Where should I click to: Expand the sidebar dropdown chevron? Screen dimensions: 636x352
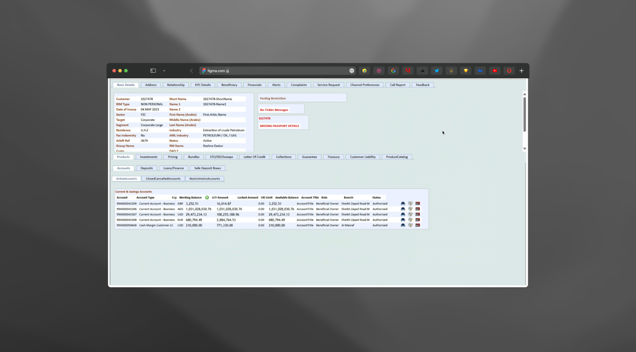(x=164, y=71)
